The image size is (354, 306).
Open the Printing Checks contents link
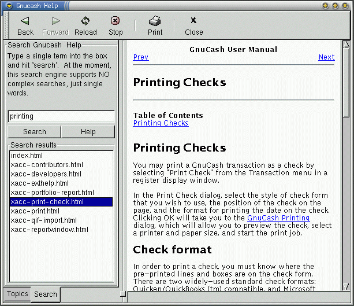pyautogui.click(x=161, y=123)
